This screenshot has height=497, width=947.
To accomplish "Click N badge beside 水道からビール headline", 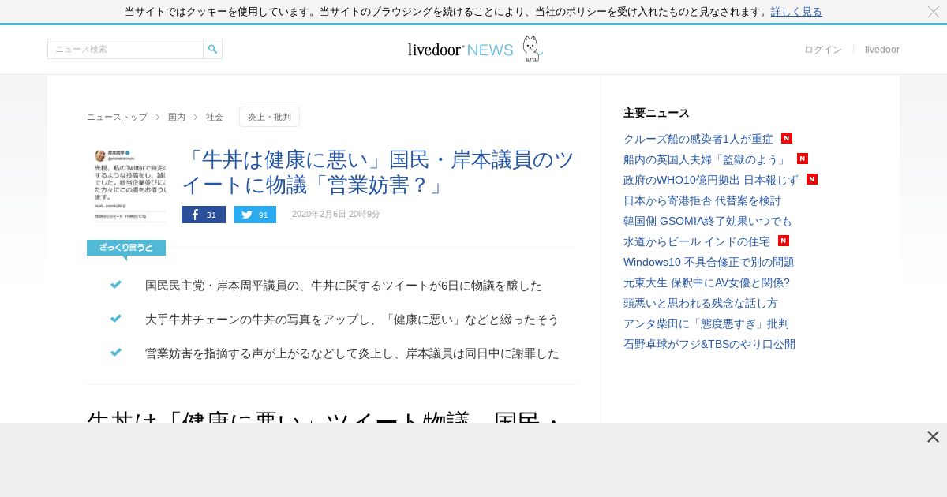I will 784,241.
